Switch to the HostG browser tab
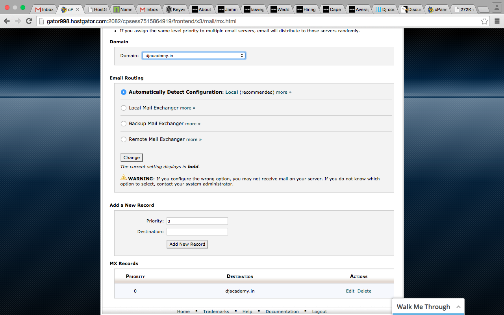This screenshot has width=504, height=315. 97,9
